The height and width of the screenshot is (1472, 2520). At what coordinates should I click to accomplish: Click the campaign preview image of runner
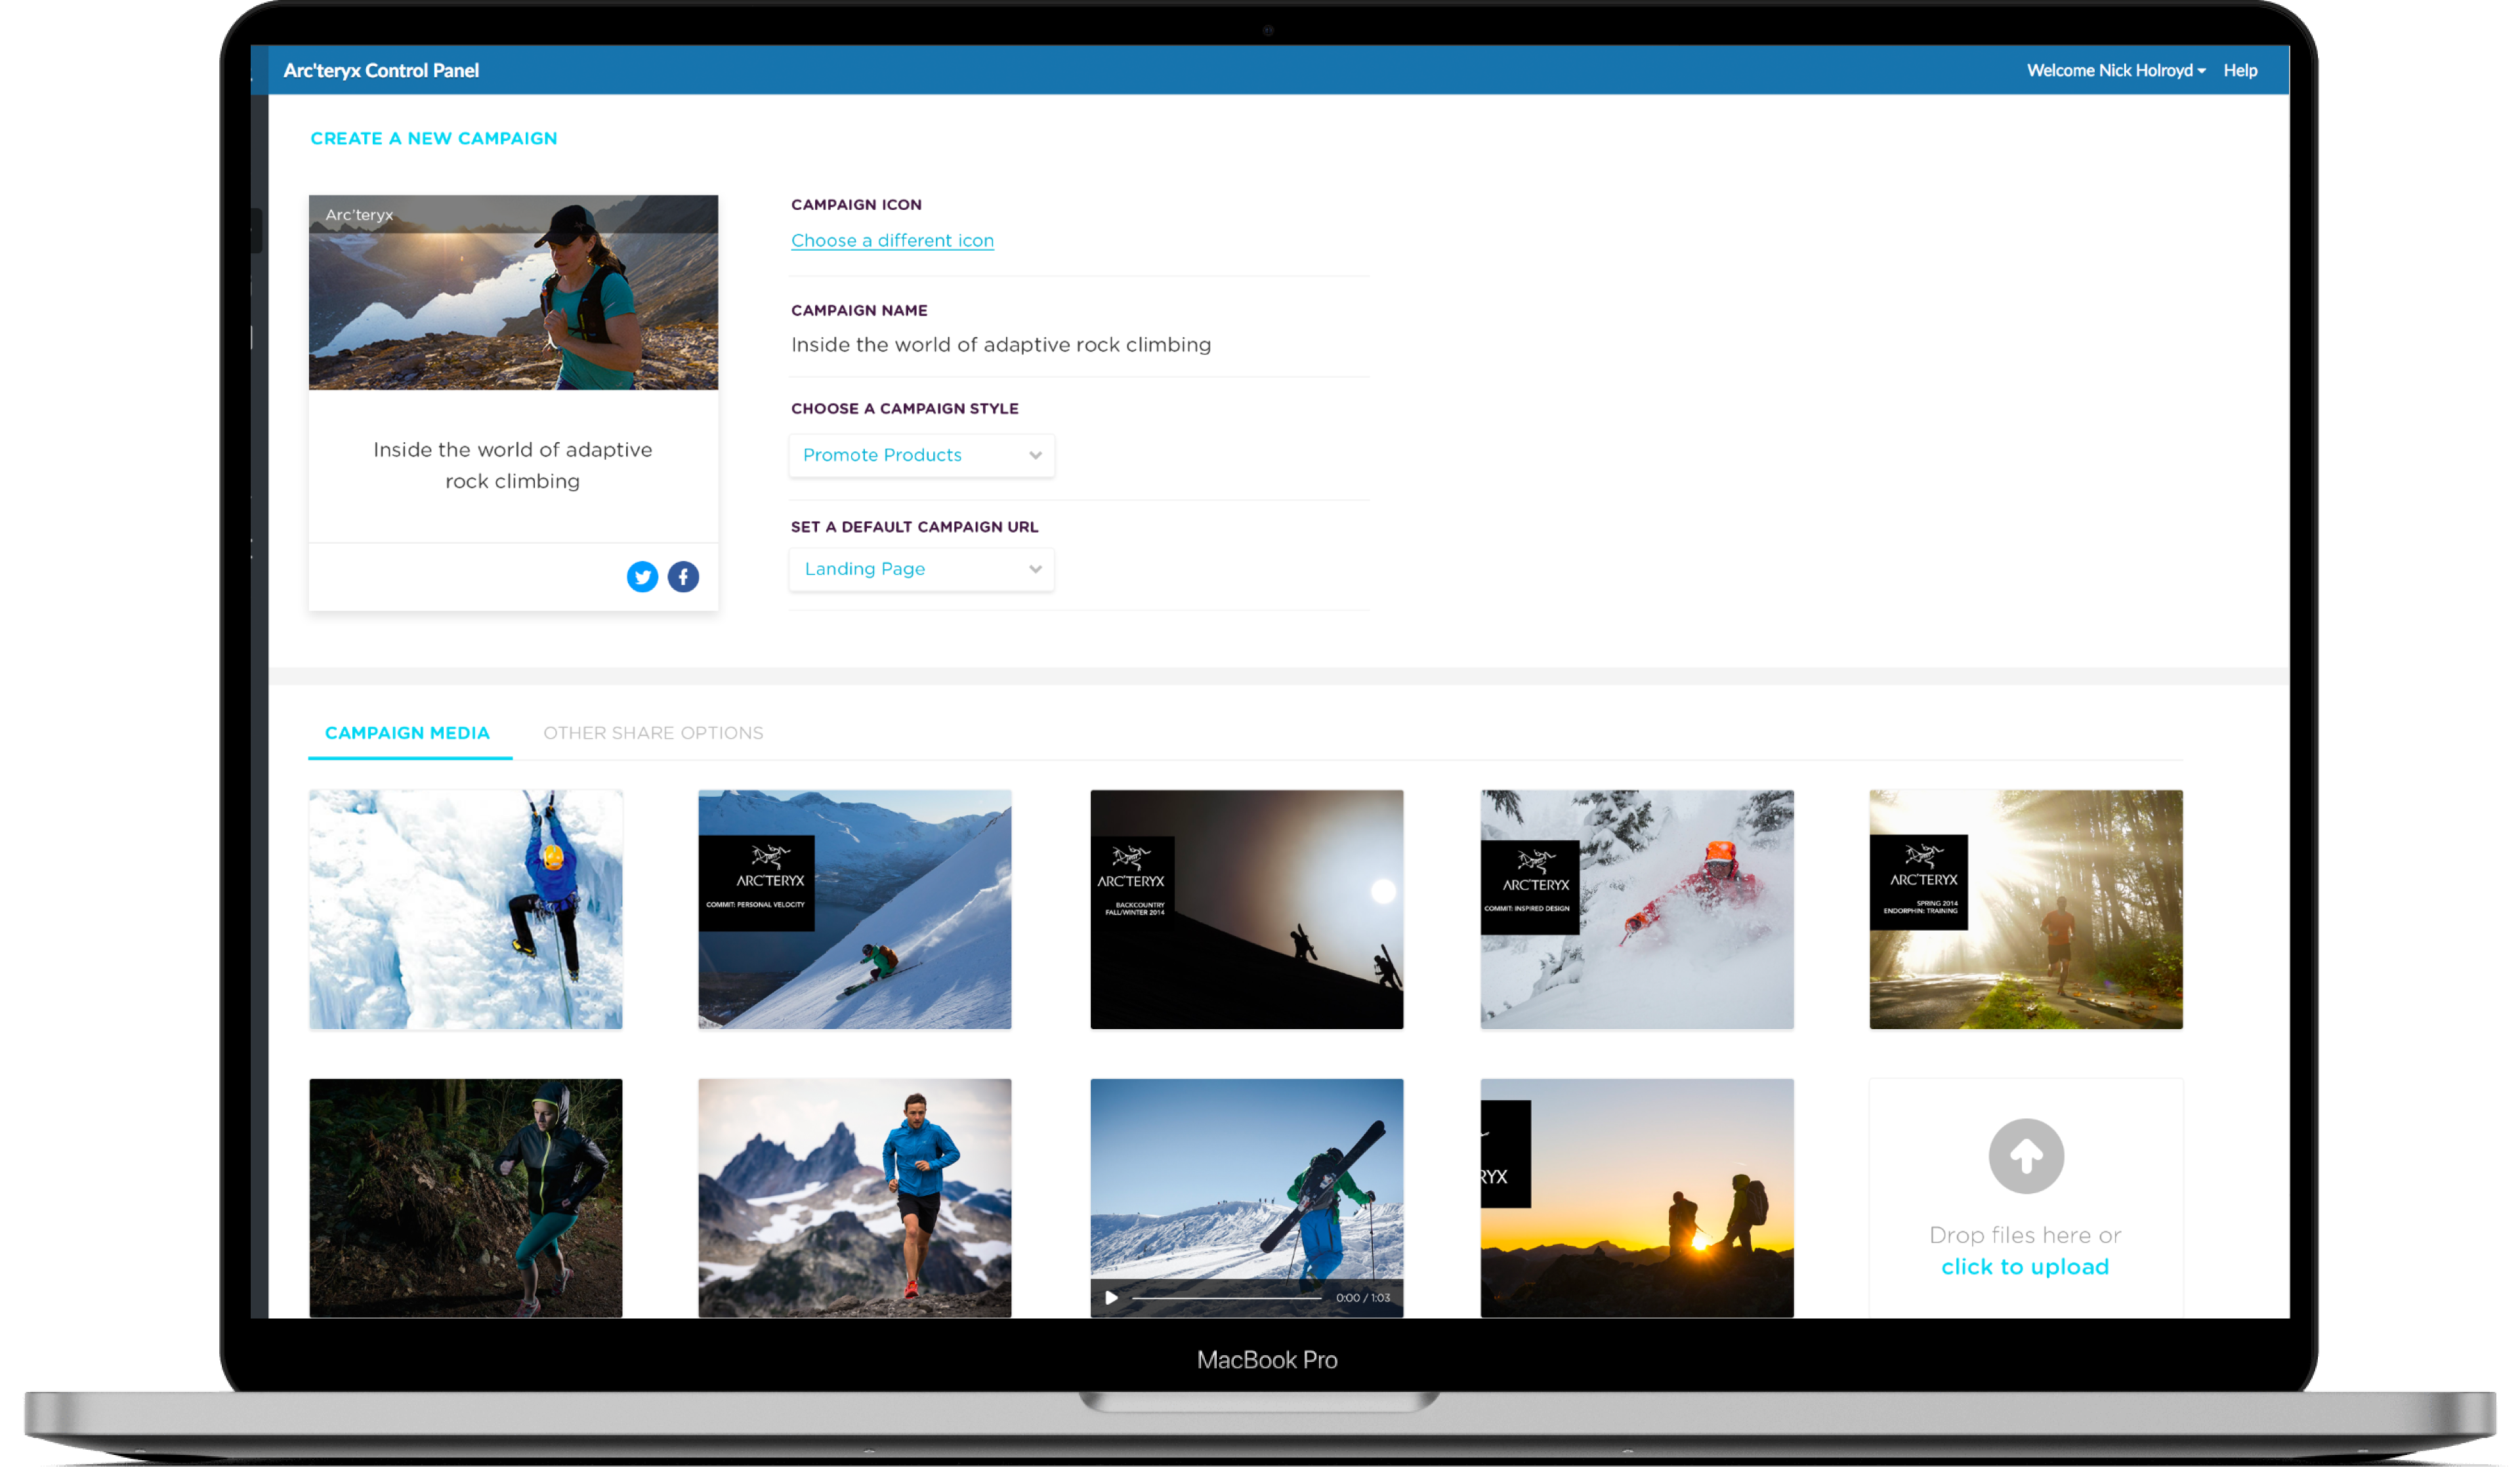pyautogui.click(x=513, y=292)
